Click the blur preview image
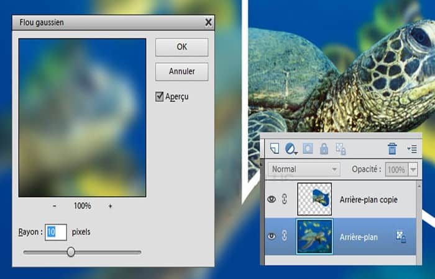 (82, 118)
